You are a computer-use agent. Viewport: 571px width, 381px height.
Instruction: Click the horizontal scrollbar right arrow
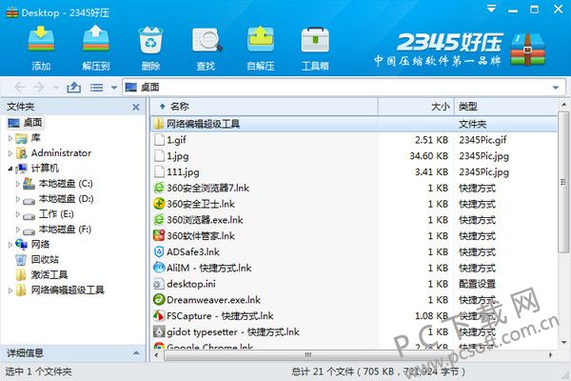pyautogui.click(x=550, y=354)
